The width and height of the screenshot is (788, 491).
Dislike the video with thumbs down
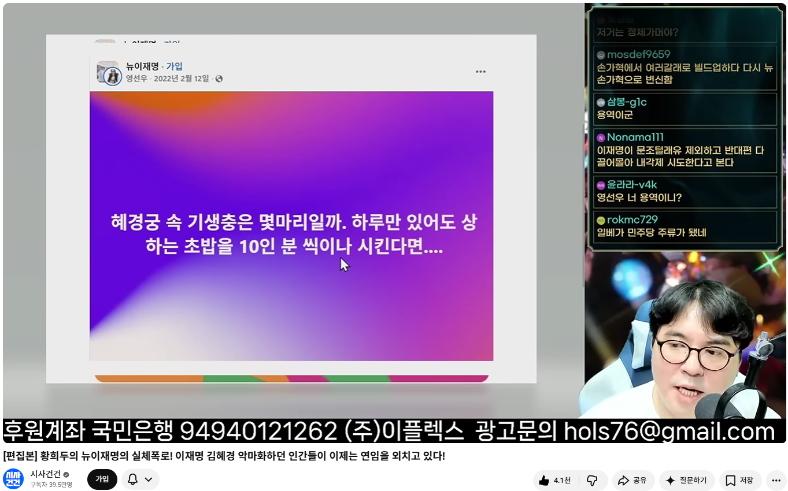point(592,480)
